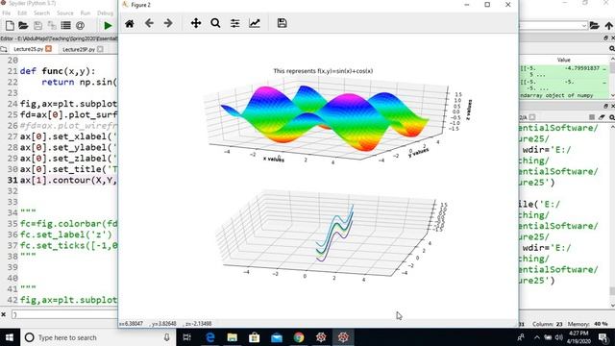
Task: Open the notification center icon
Action: pyautogui.click(x=603, y=337)
